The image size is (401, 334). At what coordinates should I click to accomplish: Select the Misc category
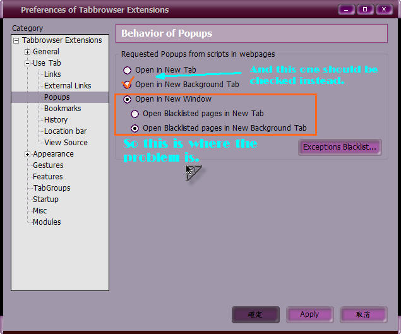[x=40, y=211]
